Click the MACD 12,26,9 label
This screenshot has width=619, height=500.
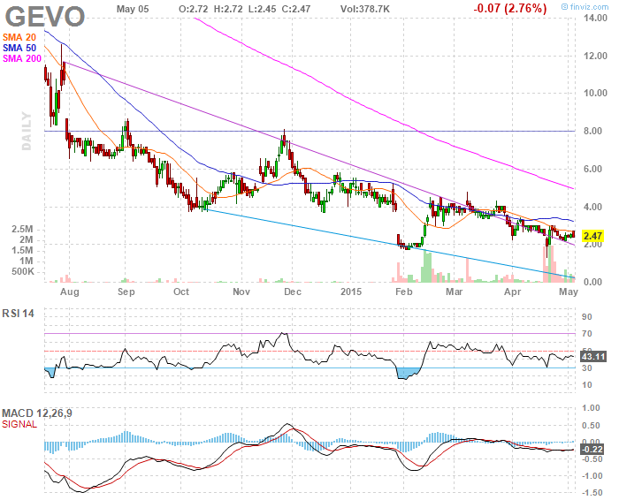tap(37, 413)
